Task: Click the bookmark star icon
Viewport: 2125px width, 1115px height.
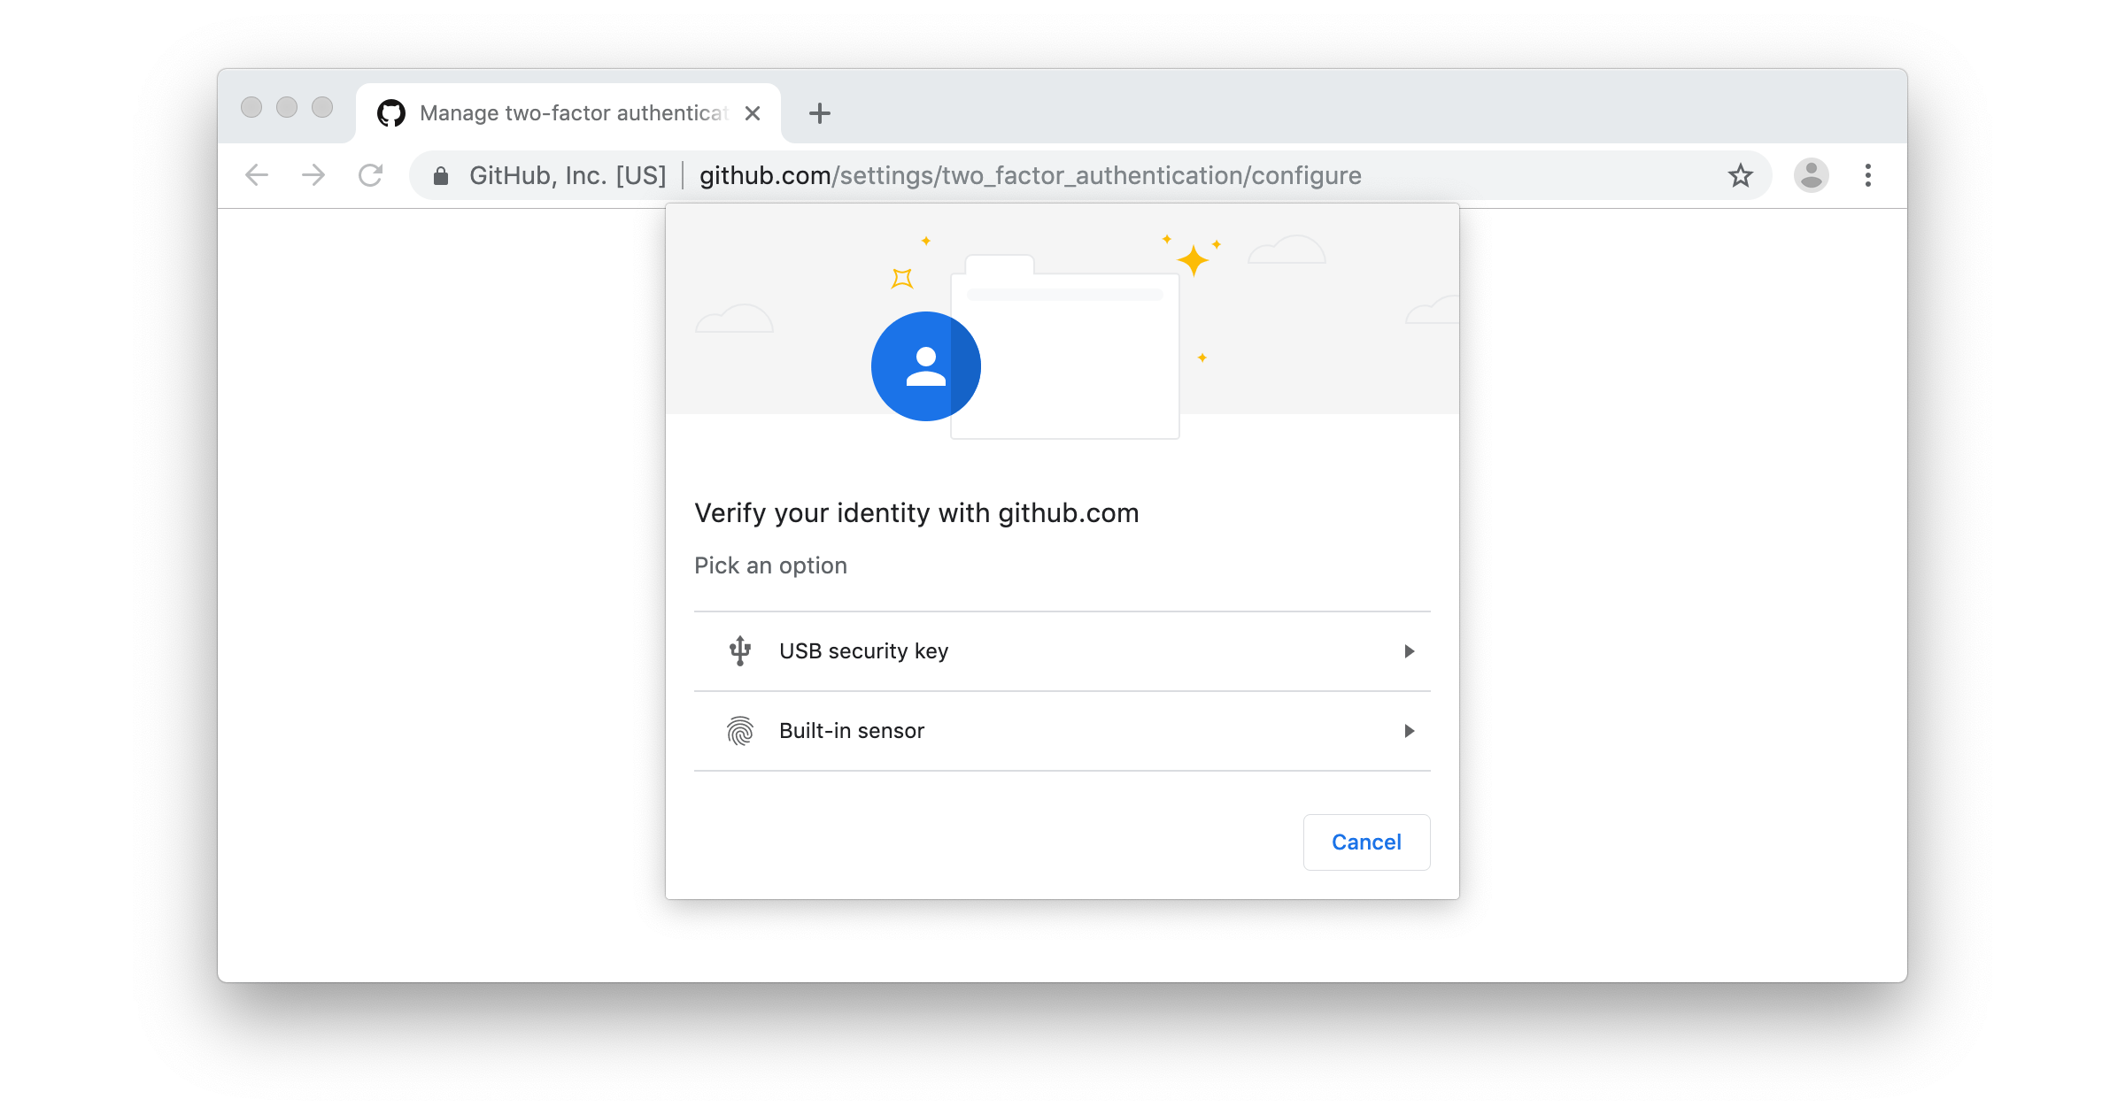Action: coord(1740,175)
